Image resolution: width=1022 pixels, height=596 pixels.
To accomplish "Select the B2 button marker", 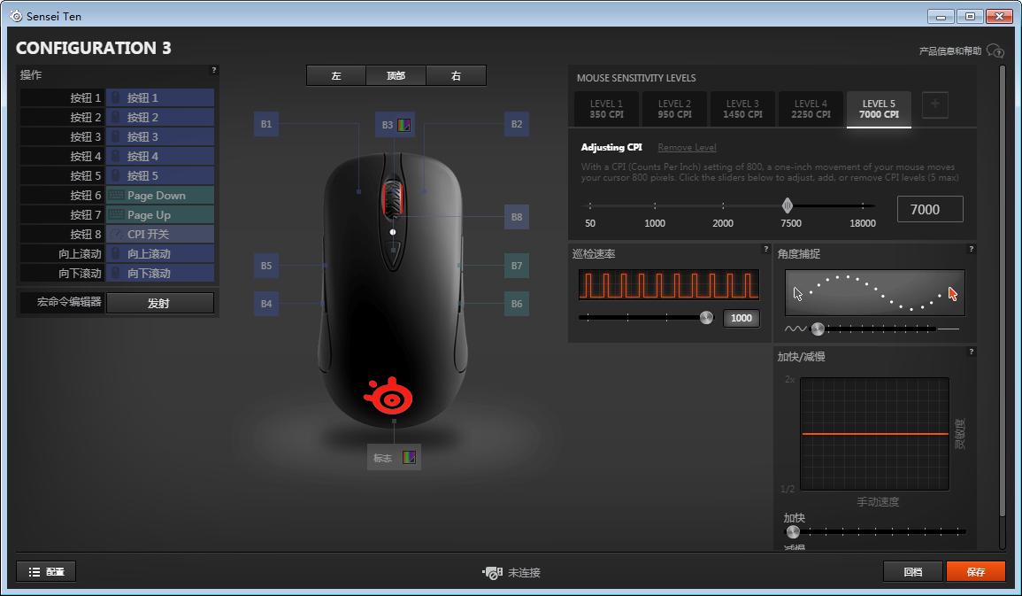I will click(516, 124).
